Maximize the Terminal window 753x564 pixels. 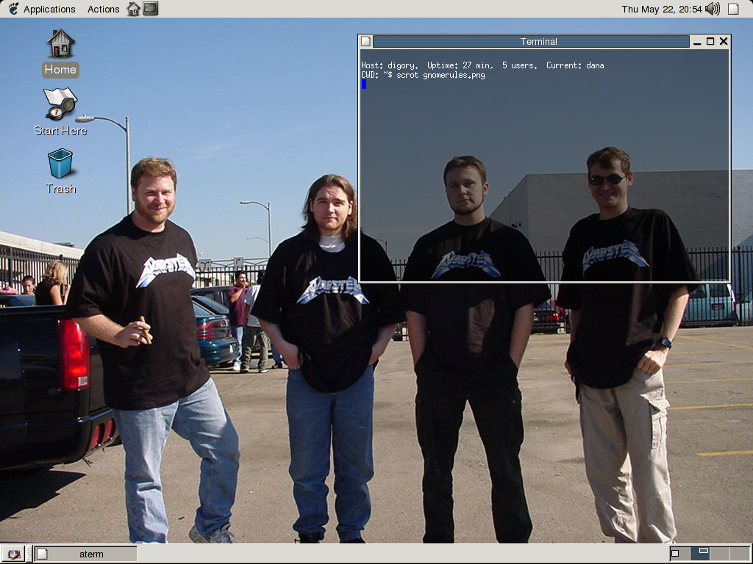point(710,42)
